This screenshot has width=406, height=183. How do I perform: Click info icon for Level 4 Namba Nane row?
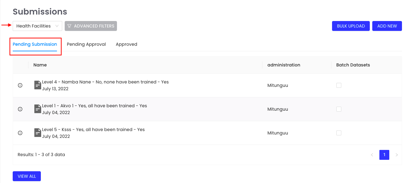click(20, 85)
